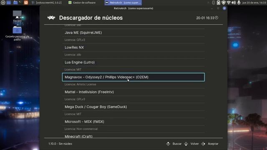Click the Buscar gamepad button icon
The image size is (267, 150).
click(168, 144)
